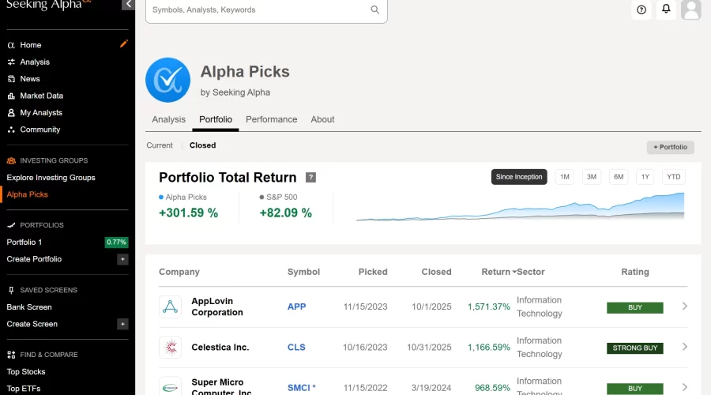Open the user profile avatar
This screenshot has height=395, width=711.
coord(691,9)
